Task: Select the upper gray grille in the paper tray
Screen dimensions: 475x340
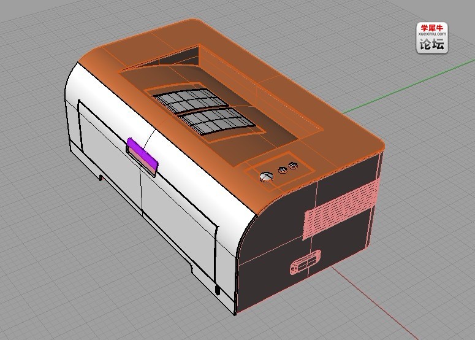Action: click(190, 101)
